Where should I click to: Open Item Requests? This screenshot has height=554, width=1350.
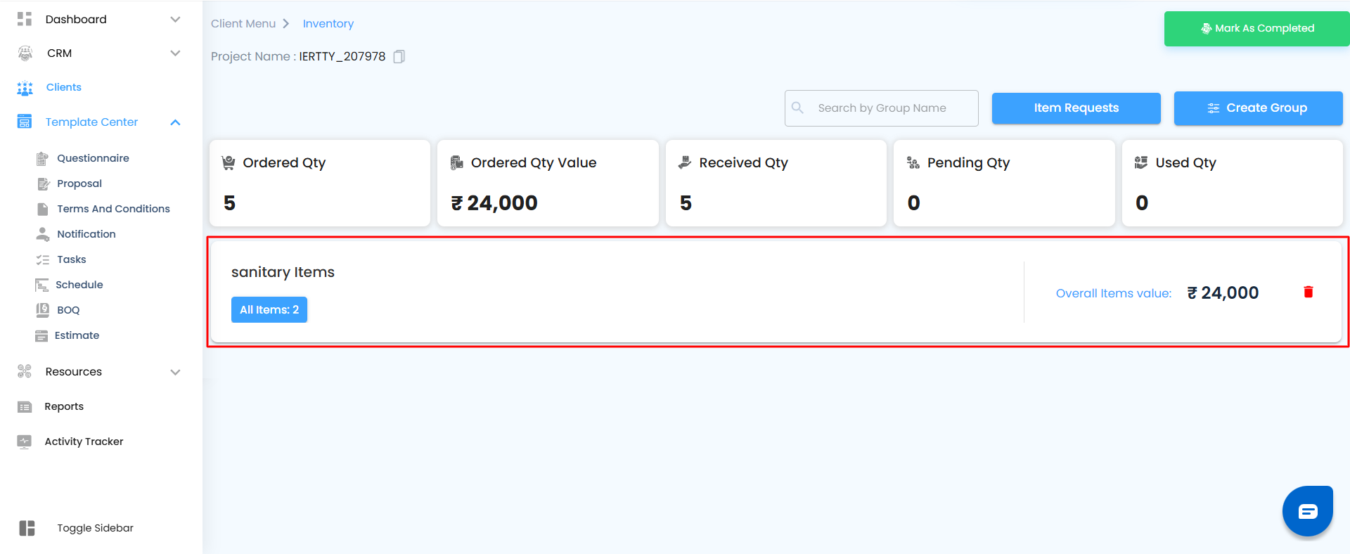(1076, 108)
